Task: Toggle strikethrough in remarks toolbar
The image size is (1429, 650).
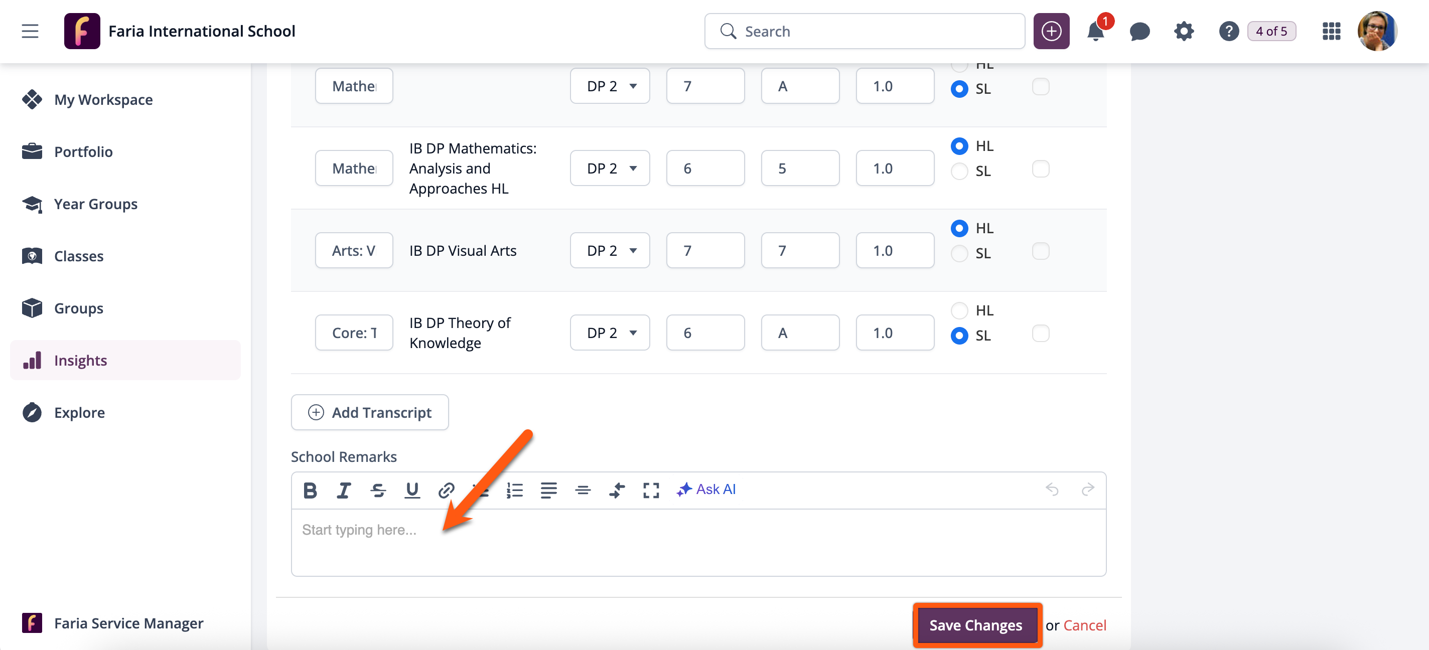Action: pos(378,491)
